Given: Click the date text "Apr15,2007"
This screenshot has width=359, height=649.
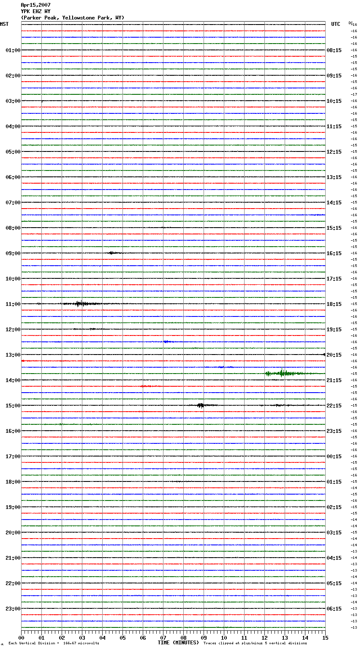Looking at the screenshot, I should (35, 5).
